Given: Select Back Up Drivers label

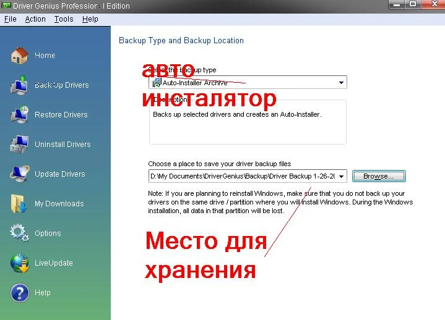Looking at the screenshot, I should pos(62,85).
